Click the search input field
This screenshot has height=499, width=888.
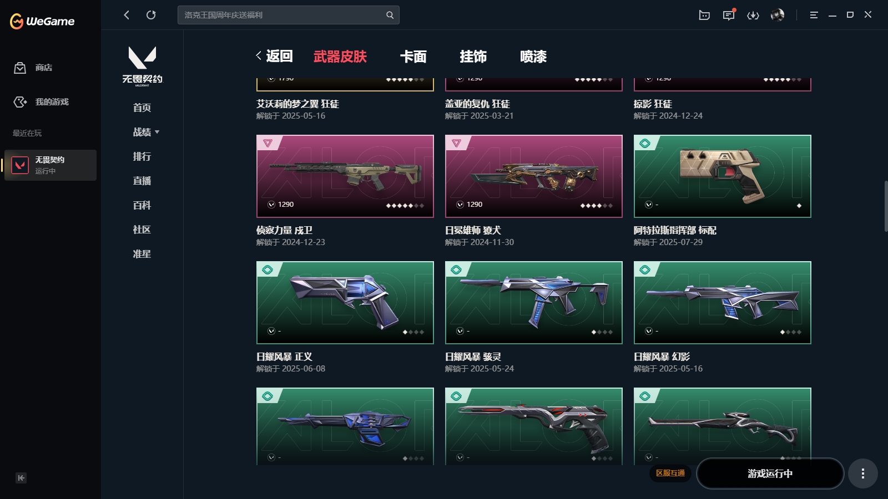click(x=283, y=15)
